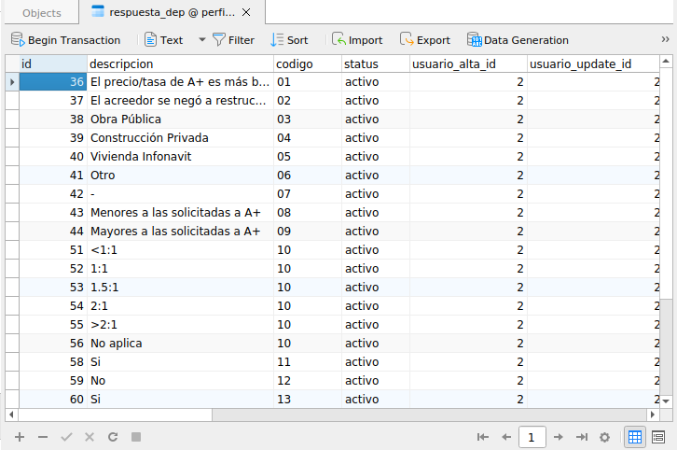Click the Data Generation toolbar icon
The image size is (677, 450).
click(x=474, y=40)
